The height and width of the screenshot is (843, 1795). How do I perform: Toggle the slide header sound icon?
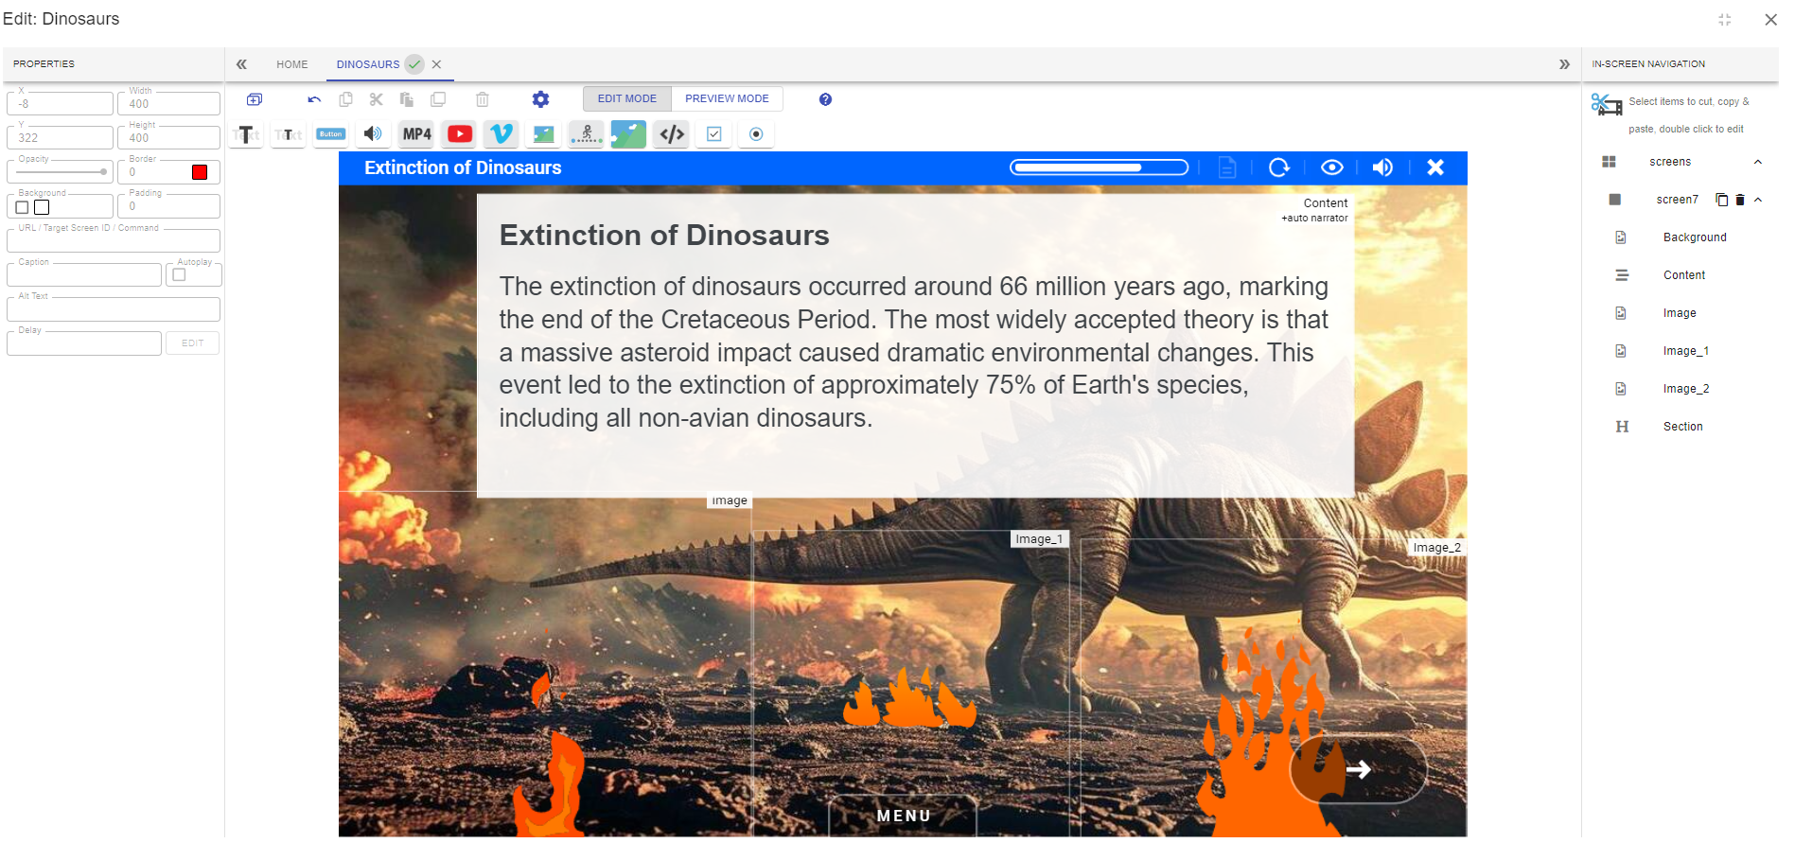1382,167
